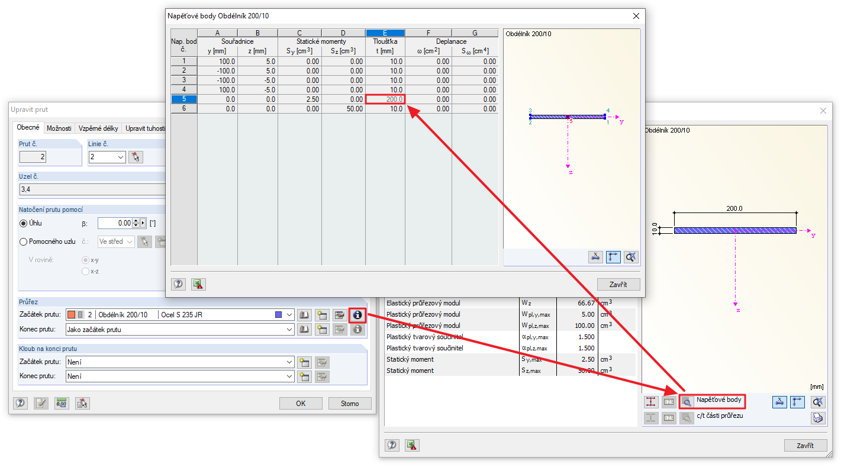The height and width of the screenshot is (467, 841).
Task: Edit hinge icon in Kloub Začátek prutu row
Action: tap(322, 362)
